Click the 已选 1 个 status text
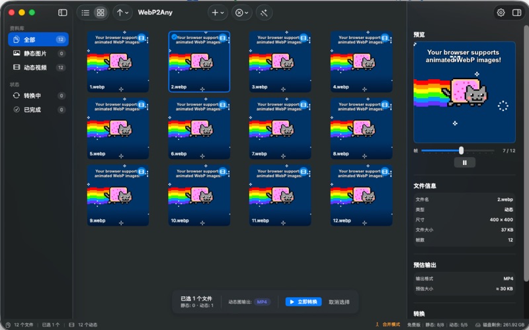 point(51,325)
